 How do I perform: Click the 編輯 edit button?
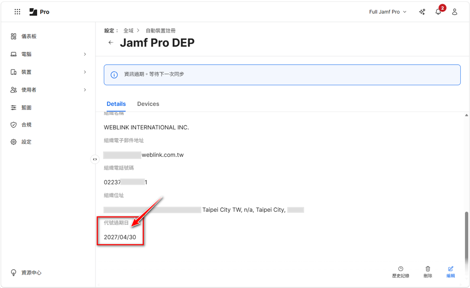[451, 272]
